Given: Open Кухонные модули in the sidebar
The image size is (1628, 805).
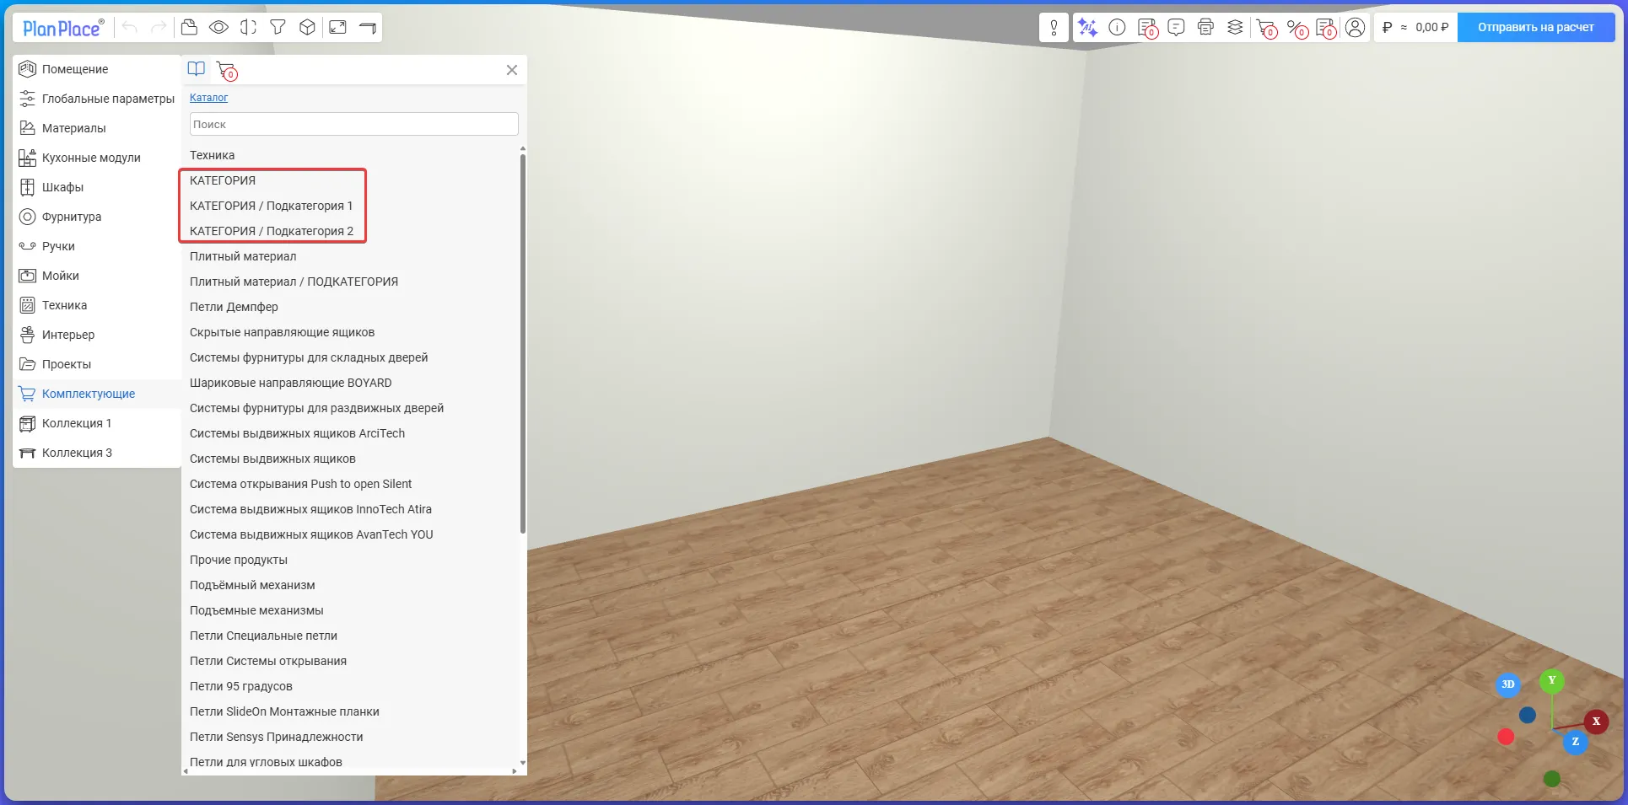Looking at the screenshot, I should (x=97, y=158).
